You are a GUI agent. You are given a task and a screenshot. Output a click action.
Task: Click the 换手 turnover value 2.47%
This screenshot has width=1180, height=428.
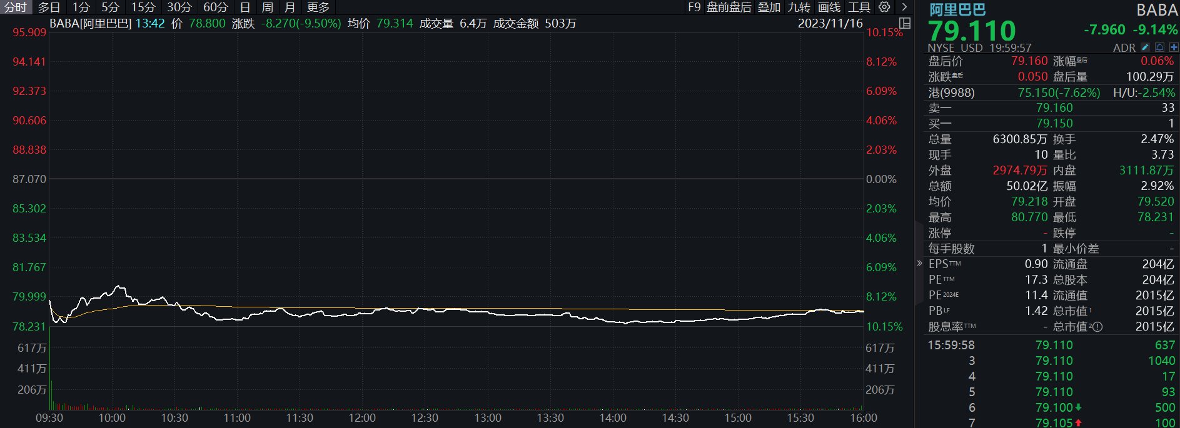click(1157, 139)
